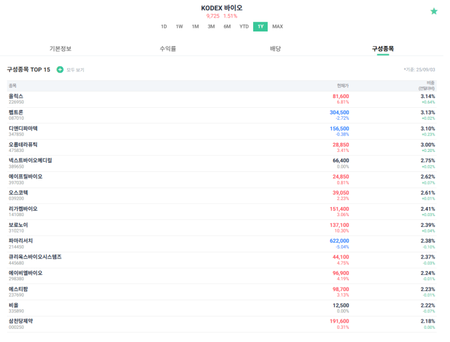Click the 현재가 column header
The width and height of the screenshot is (450, 342).
click(343, 86)
